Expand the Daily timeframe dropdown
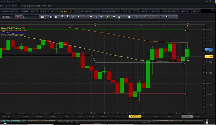 click(x=37, y=17)
